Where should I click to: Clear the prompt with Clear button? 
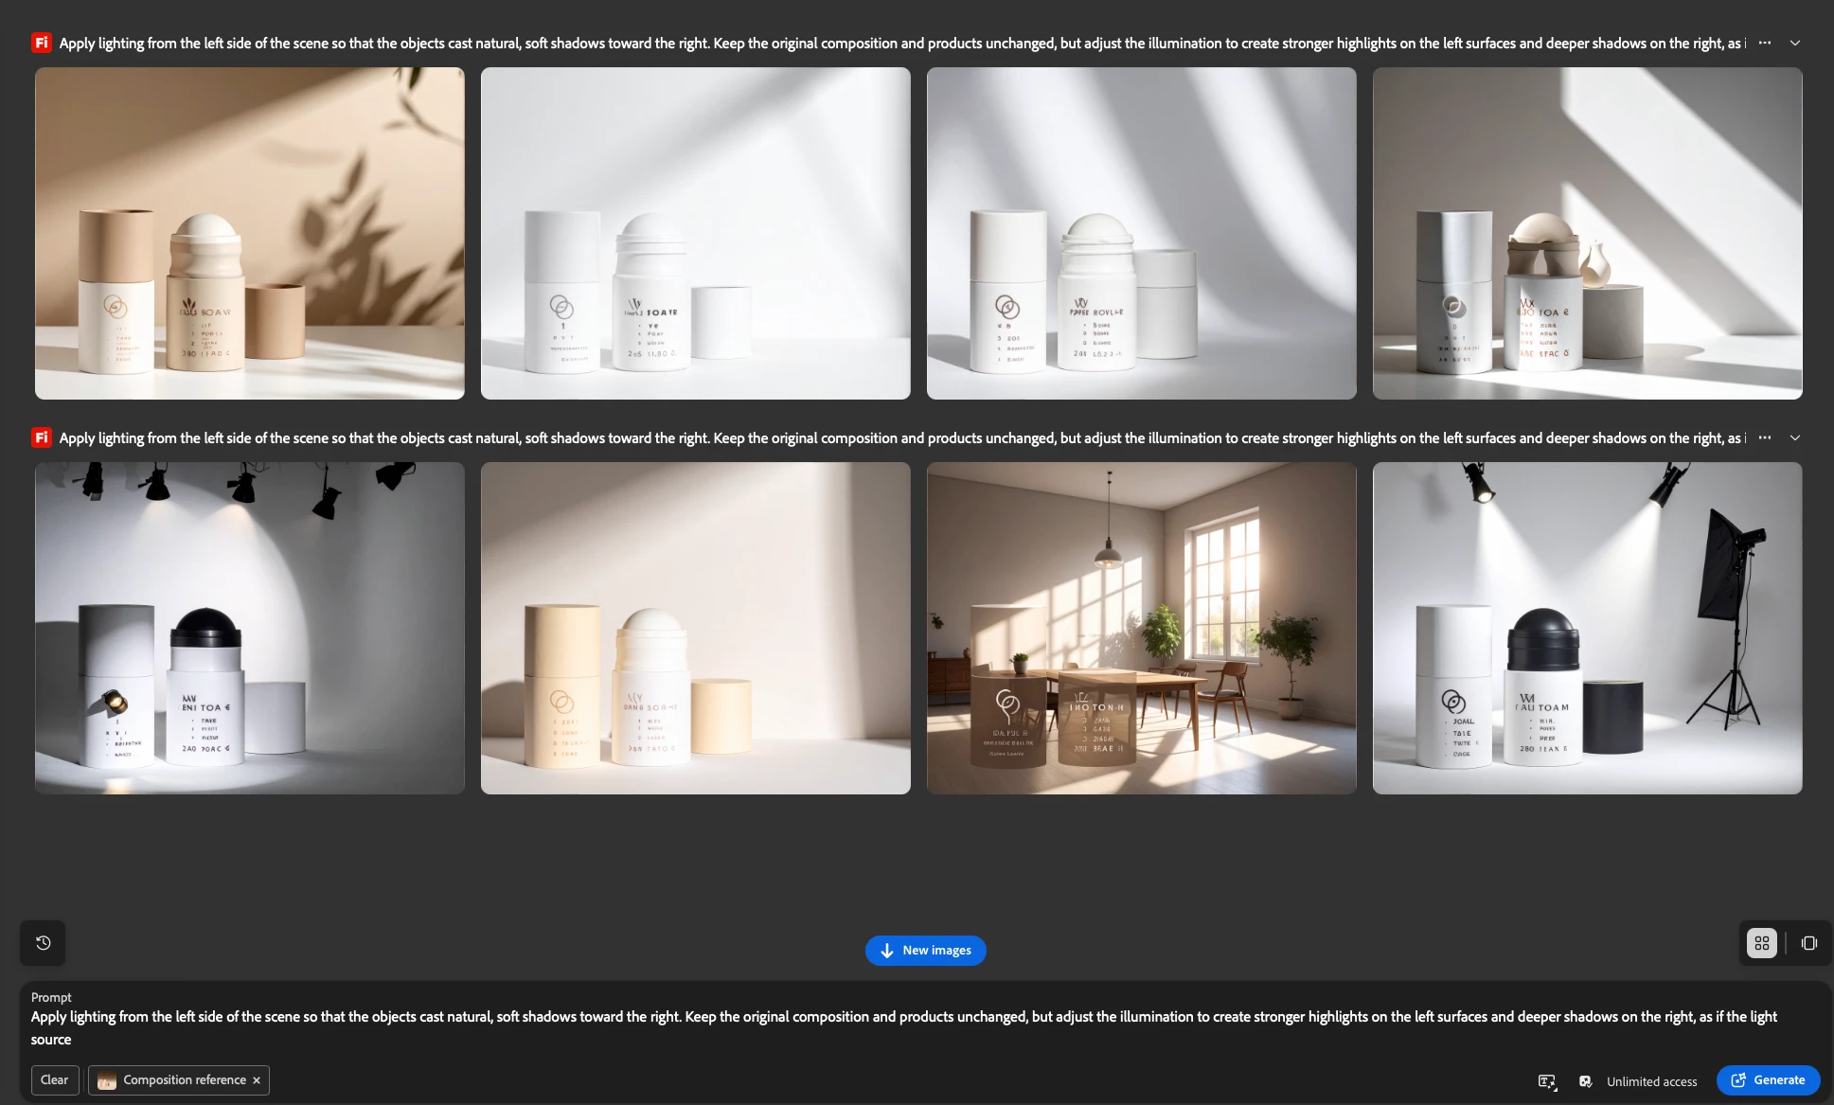pyautogui.click(x=54, y=1079)
